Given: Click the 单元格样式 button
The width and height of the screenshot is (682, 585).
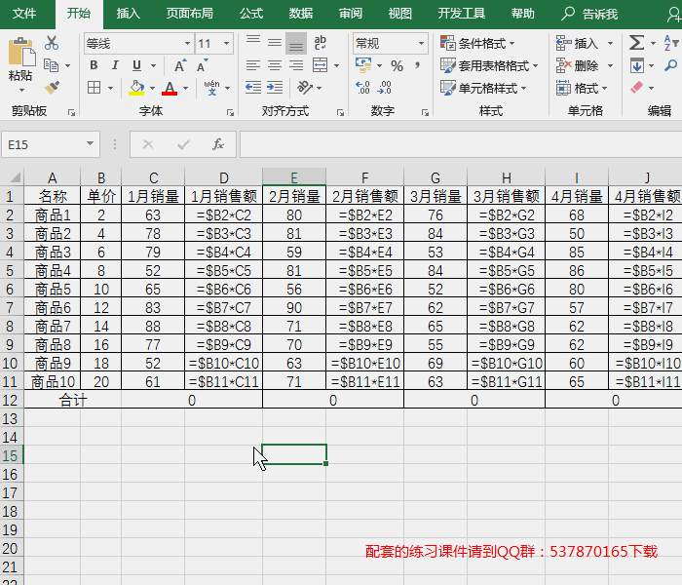Looking at the screenshot, I should point(483,88).
